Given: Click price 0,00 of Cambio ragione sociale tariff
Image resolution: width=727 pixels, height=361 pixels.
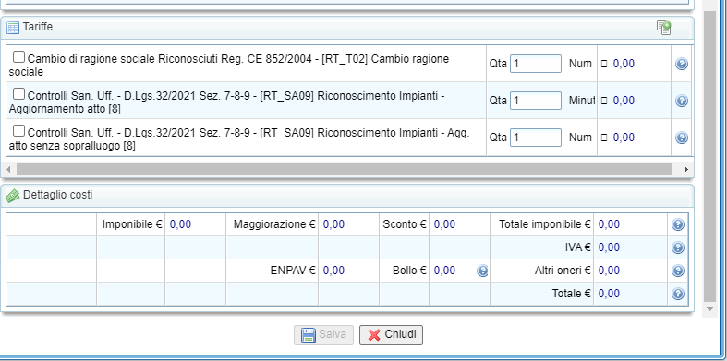Looking at the screenshot, I should coord(624,64).
